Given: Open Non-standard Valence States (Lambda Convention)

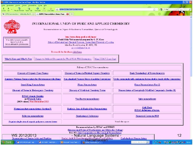Looking at the screenshot, I should coord(87,79).
